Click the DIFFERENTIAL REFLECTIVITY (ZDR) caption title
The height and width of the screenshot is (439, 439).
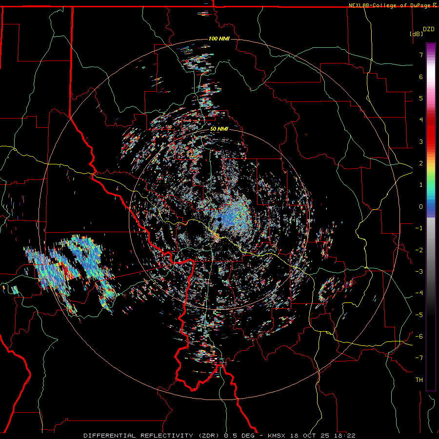pyautogui.click(x=152, y=436)
